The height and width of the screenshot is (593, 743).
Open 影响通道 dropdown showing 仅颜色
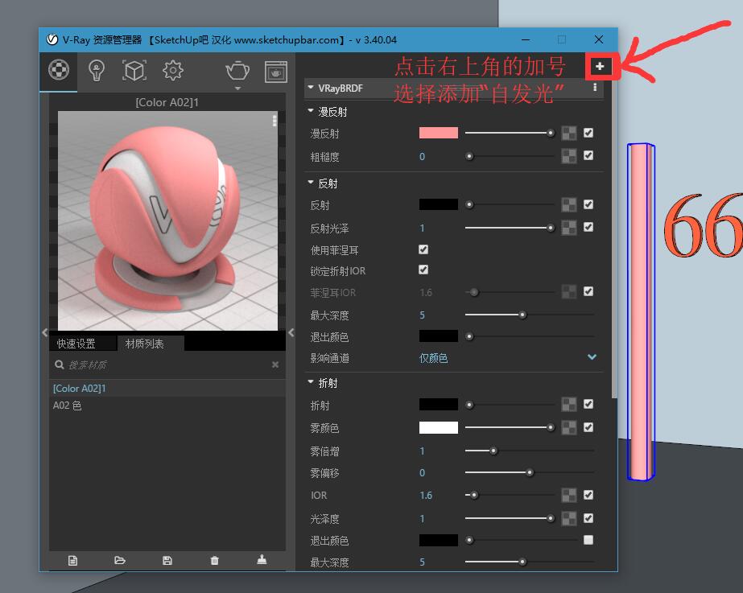click(507, 358)
